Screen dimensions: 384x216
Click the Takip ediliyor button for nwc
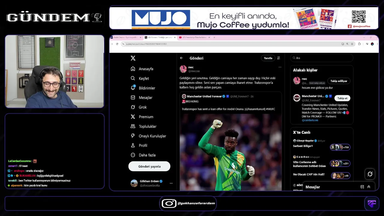[339, 81]
